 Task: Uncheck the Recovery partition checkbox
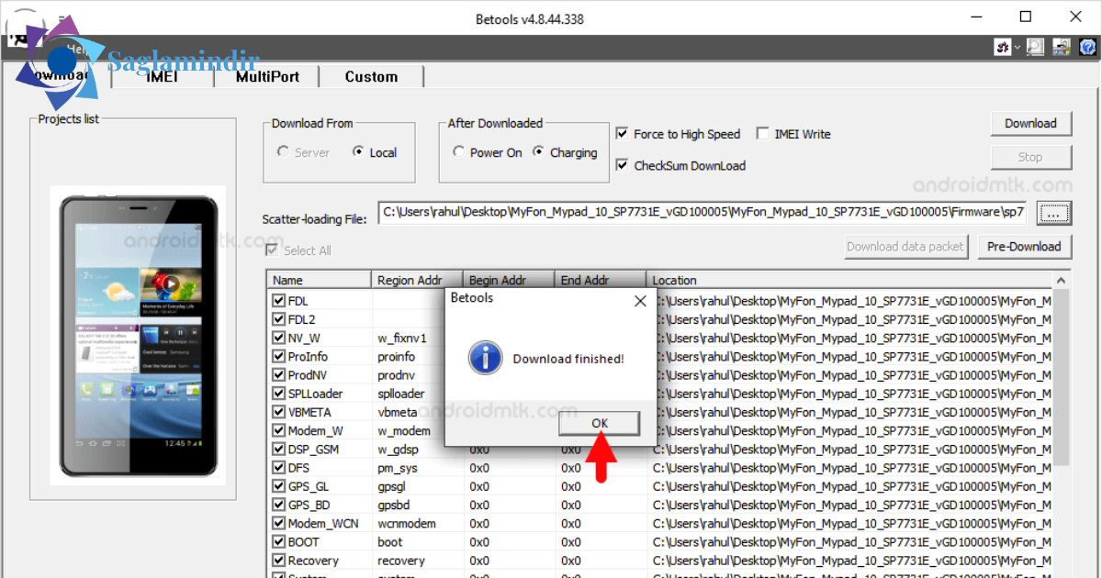(x=278, y=561)
